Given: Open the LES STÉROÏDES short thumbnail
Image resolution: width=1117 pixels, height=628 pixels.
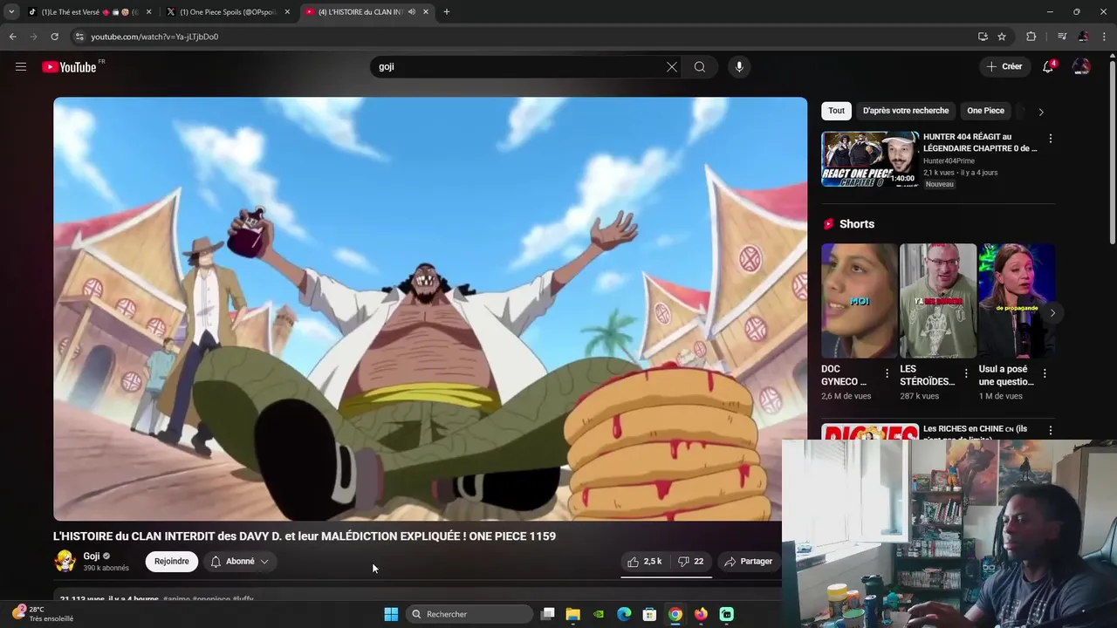Looking at the screenshot, I should point(938,300).
